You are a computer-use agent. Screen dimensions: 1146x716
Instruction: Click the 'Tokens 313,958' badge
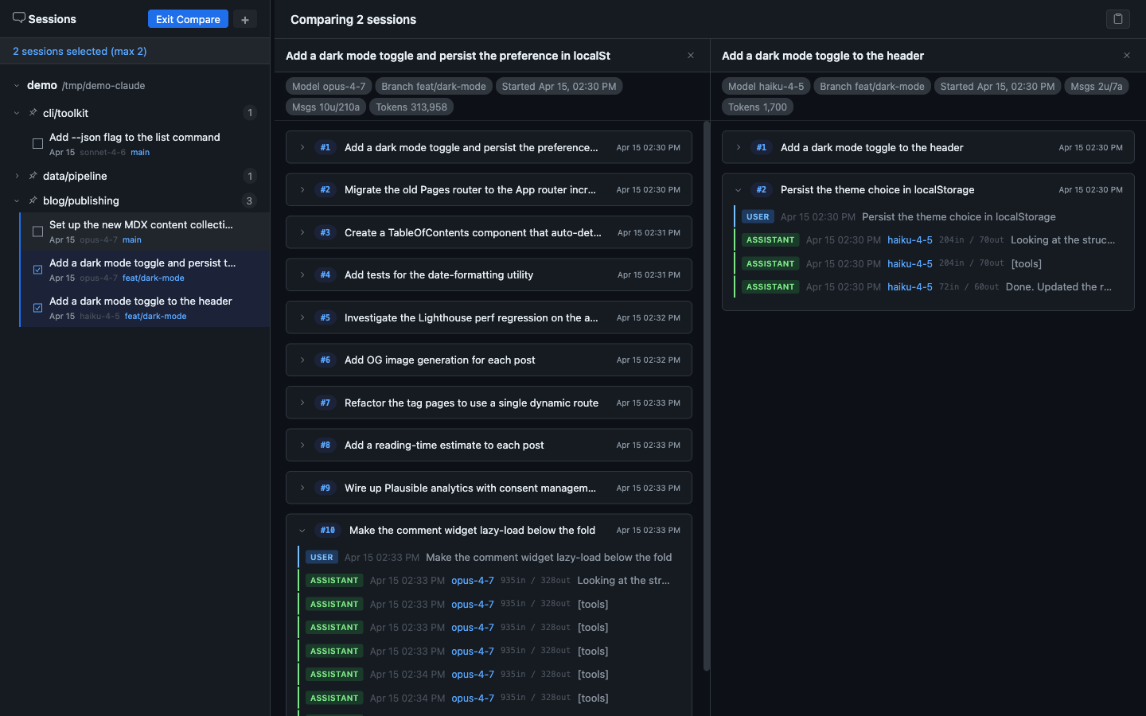(x=411, y=107)
